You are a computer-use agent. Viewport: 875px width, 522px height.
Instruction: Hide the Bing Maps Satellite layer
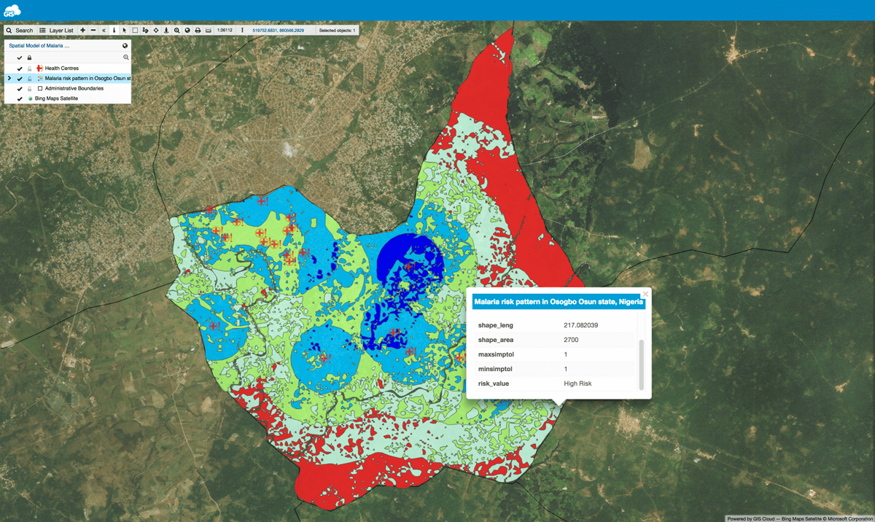point(20,98)
